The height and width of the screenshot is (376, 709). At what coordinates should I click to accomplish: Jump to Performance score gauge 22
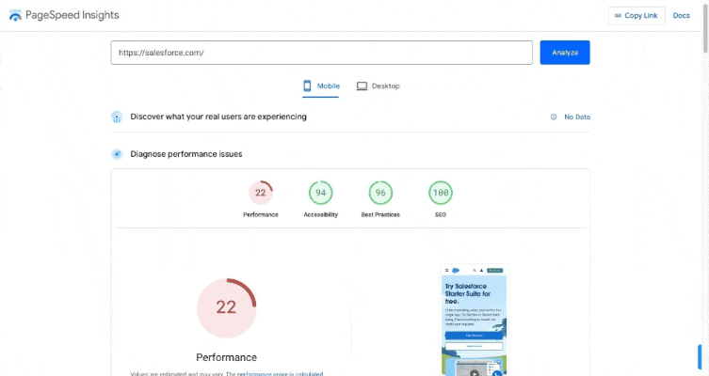261,193
